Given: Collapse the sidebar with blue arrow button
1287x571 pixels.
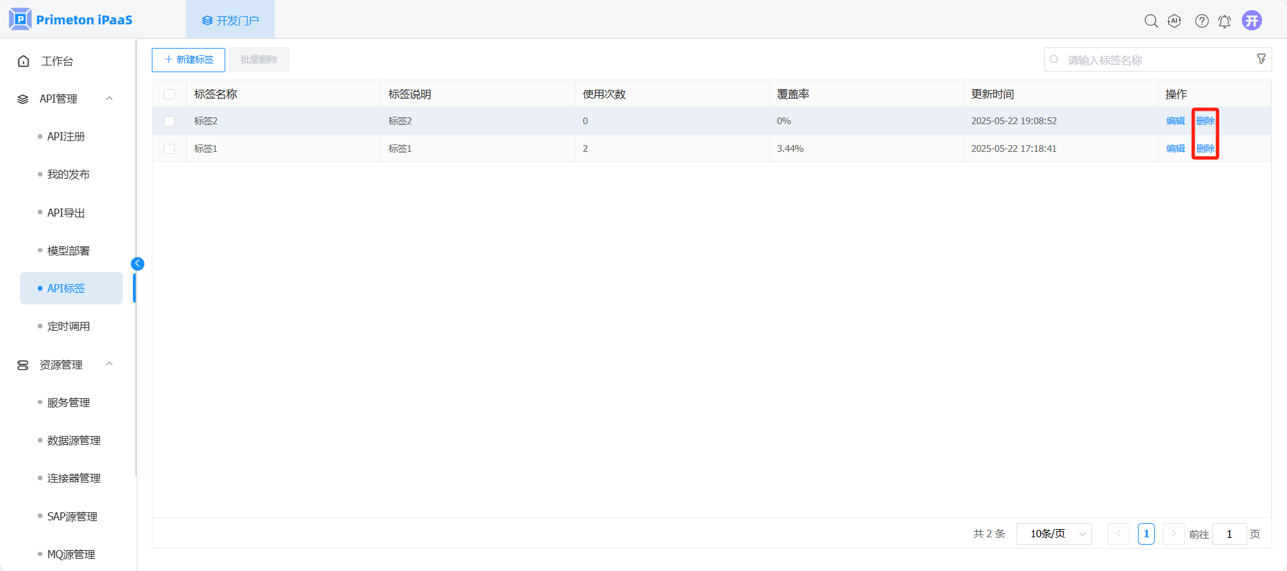Looking at the screenshot, I should [x=138, y=264].
